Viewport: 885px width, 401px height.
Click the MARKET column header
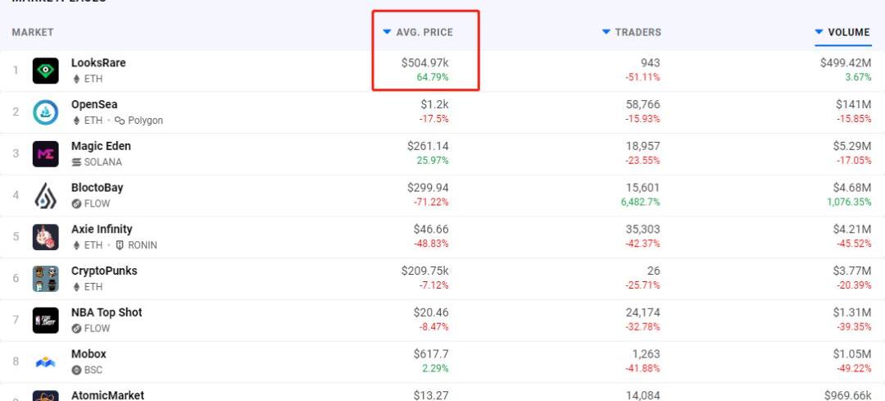[33, 32]
